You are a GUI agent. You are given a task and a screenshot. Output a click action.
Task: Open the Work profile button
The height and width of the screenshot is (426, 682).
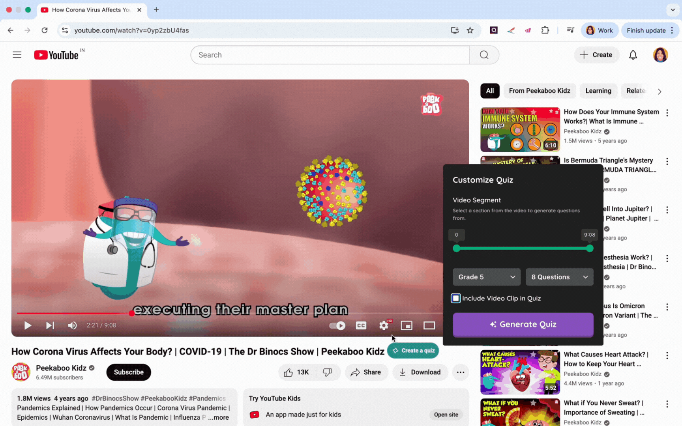click(x=600, y=30)
